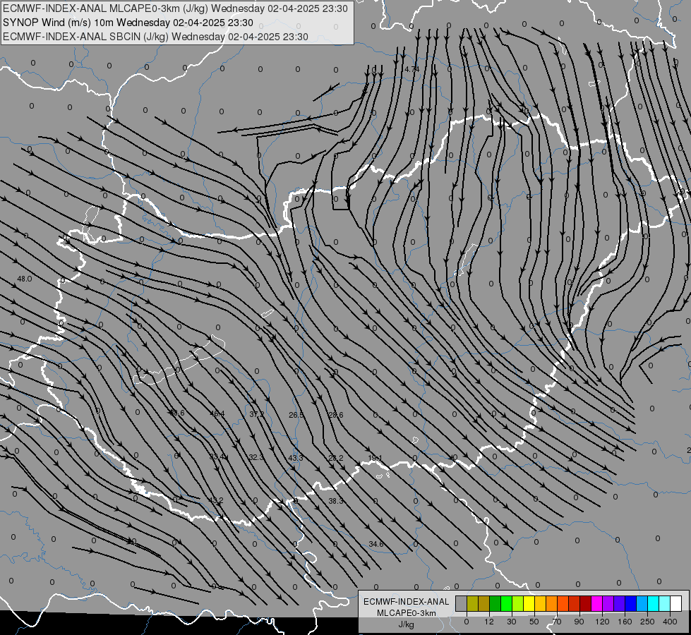The image size is (691, 635).
Task: Click the map value 37.2
Action: pos(256,414)
